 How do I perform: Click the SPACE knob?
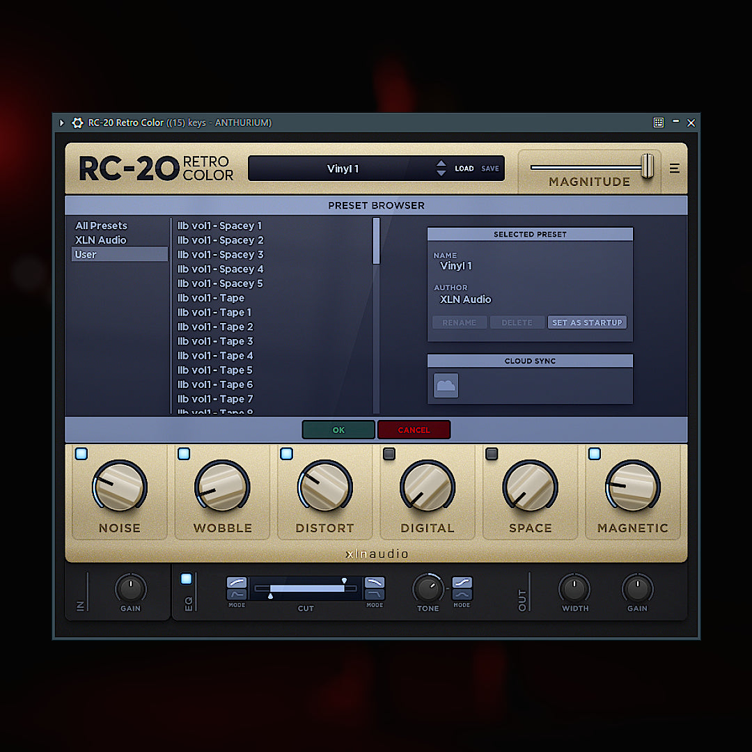point(530,487)
